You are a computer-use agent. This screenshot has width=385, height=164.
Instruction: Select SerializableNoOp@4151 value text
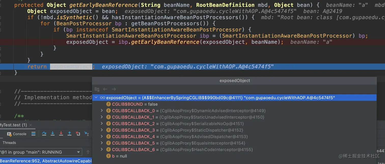(x=202, y=124)
